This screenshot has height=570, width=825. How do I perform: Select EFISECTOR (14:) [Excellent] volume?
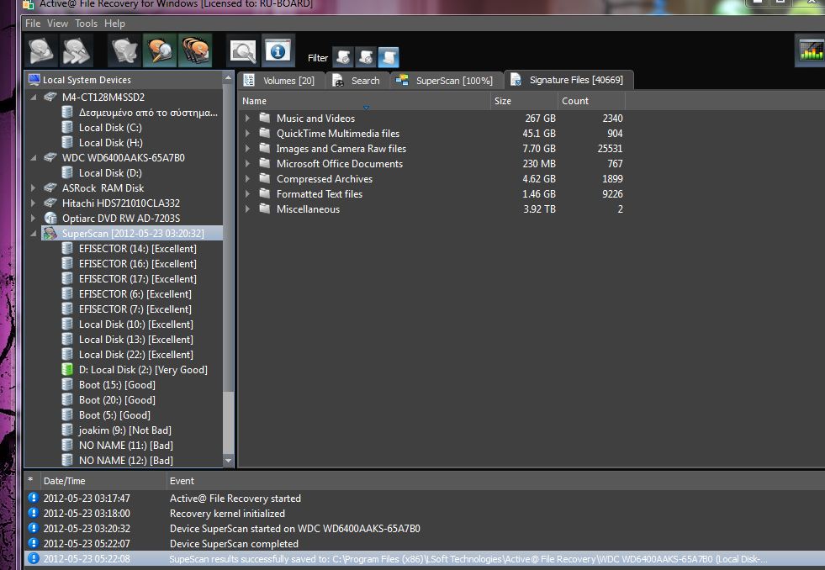point(137,249)
